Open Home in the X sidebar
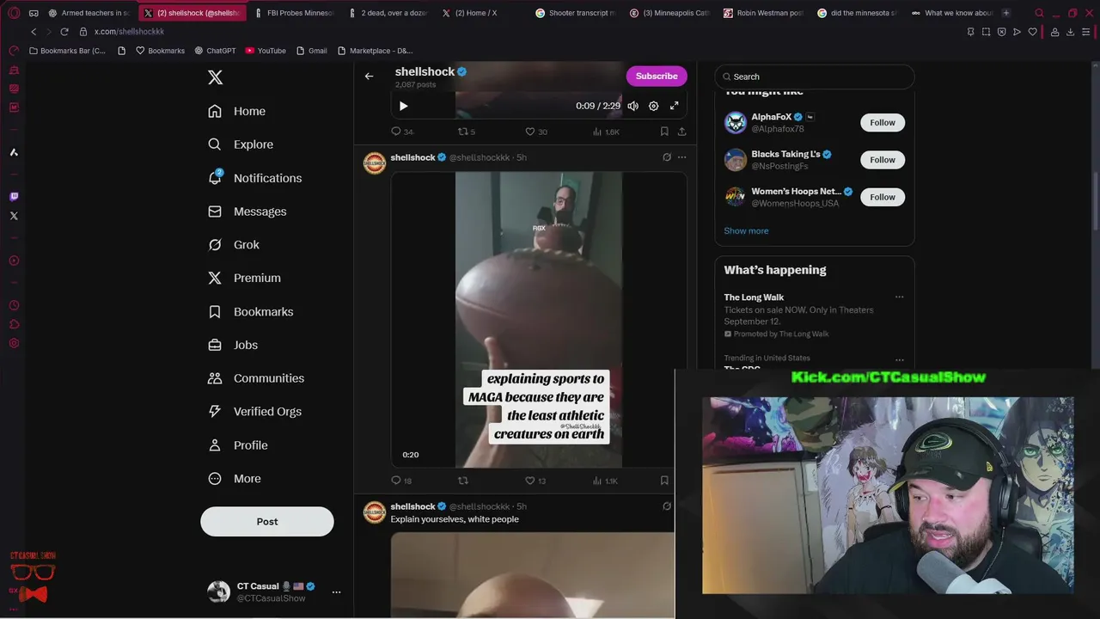This screenshot has width=1100, height=619. point(236,111)
